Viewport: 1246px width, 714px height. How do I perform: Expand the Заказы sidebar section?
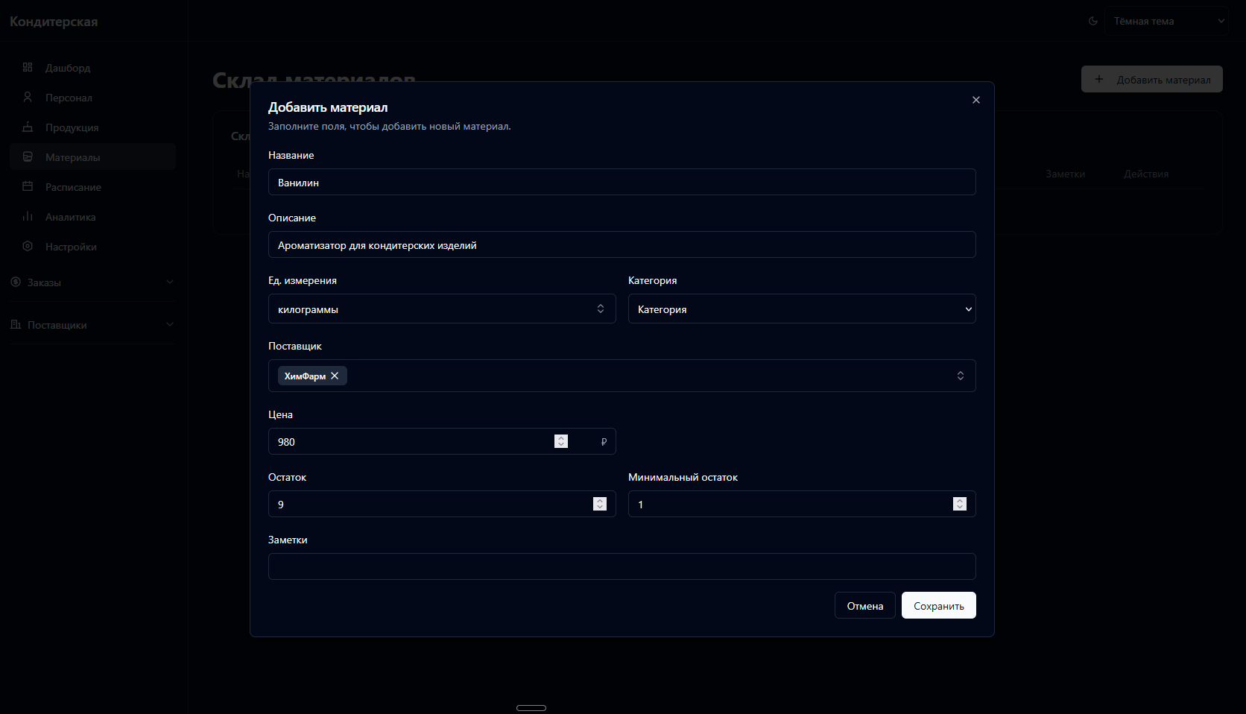tap(169, 282)
